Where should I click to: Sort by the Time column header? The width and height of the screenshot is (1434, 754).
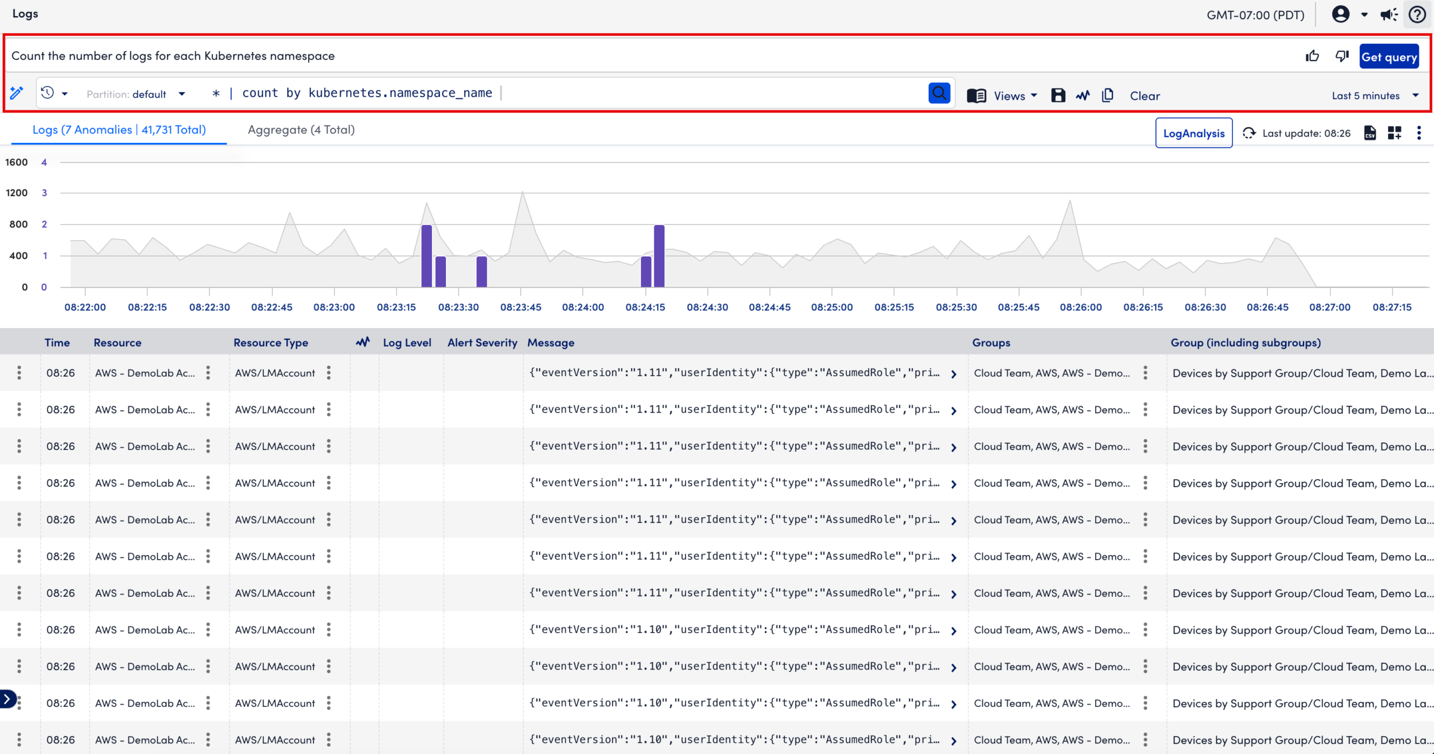click(57, 343)
